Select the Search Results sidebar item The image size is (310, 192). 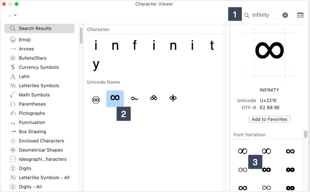pyautogui.click(x=39, y=28)
